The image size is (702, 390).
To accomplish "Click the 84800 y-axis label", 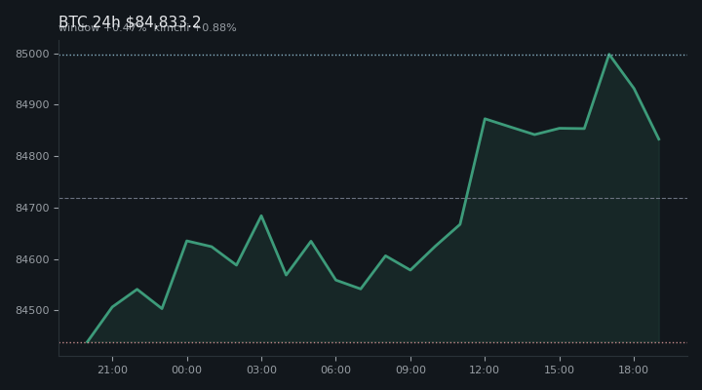I will [32, 157].
